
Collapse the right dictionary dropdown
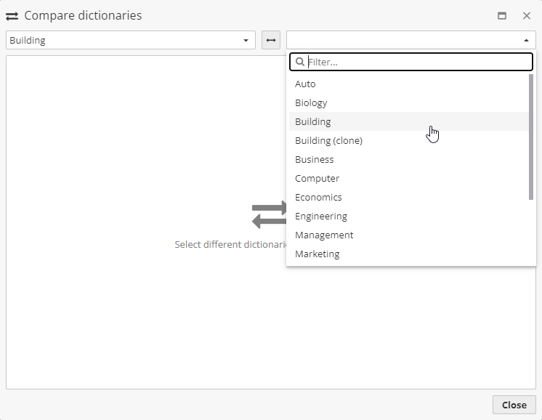pos(526,40)
